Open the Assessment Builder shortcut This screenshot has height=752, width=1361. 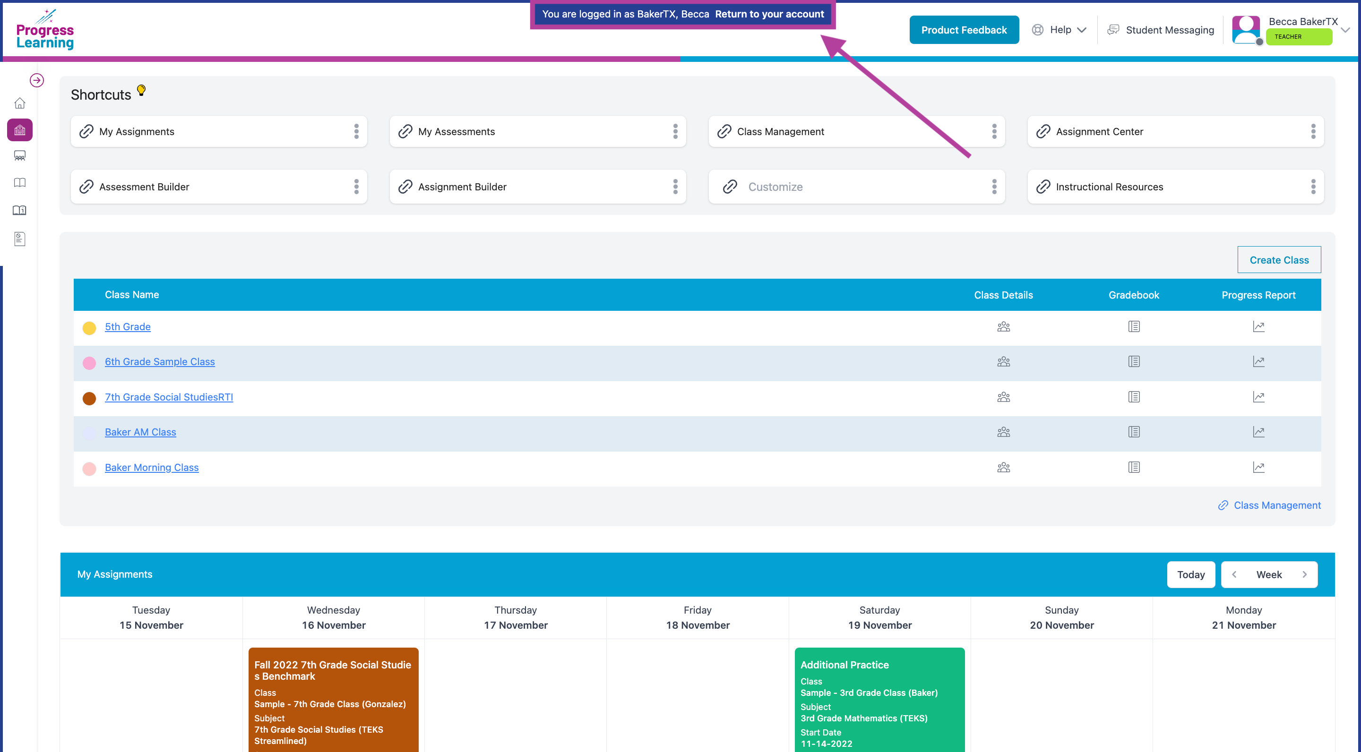pyautogui.click(x=219, y=187)
